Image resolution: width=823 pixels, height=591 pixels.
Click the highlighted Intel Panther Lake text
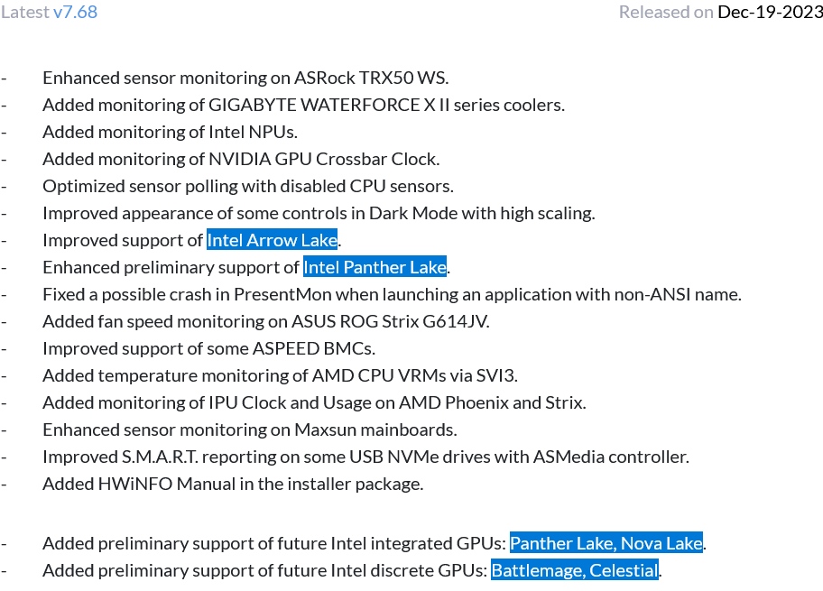click(375, 267)
